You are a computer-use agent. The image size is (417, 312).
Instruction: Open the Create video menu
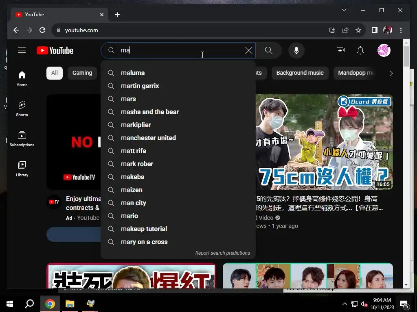341,50
